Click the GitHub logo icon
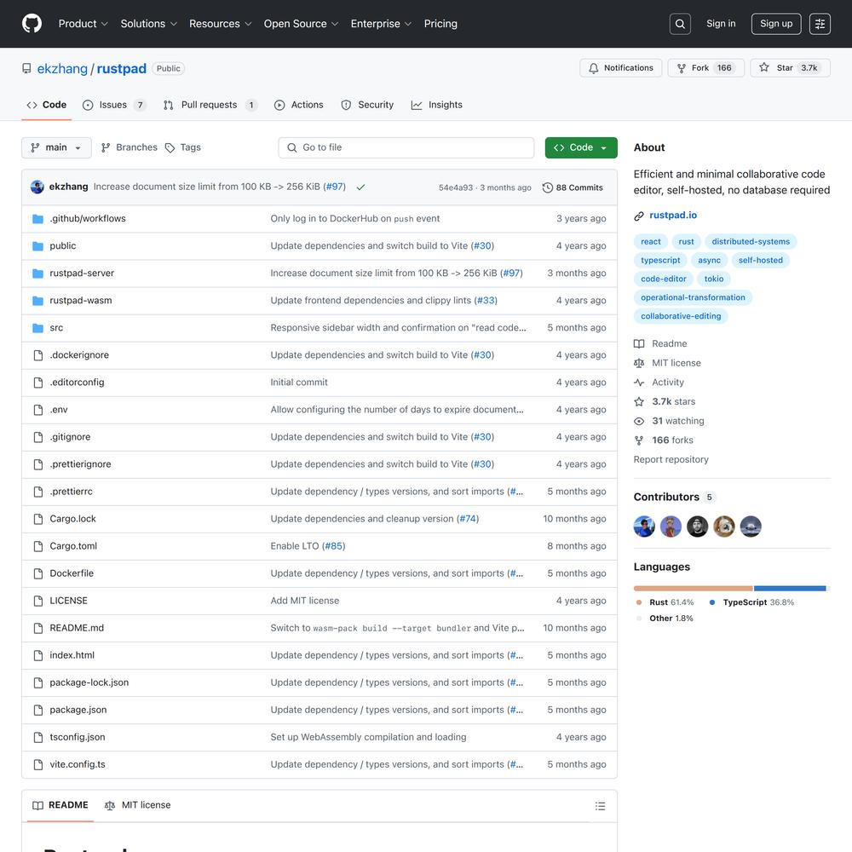The height and width of the screenshot is (852, 852). coord(32,23)
